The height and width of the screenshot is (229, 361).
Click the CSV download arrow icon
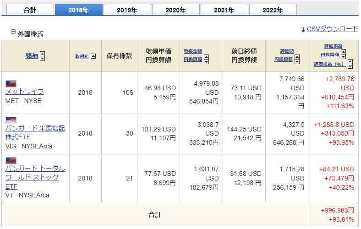303,30
